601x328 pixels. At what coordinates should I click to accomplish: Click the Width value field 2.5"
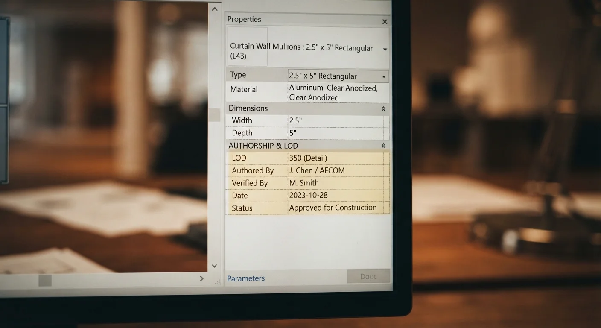[x=336, y=121]
